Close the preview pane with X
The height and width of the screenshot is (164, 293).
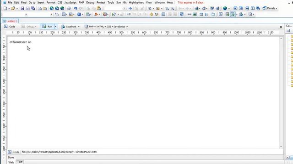click(281, 27)
